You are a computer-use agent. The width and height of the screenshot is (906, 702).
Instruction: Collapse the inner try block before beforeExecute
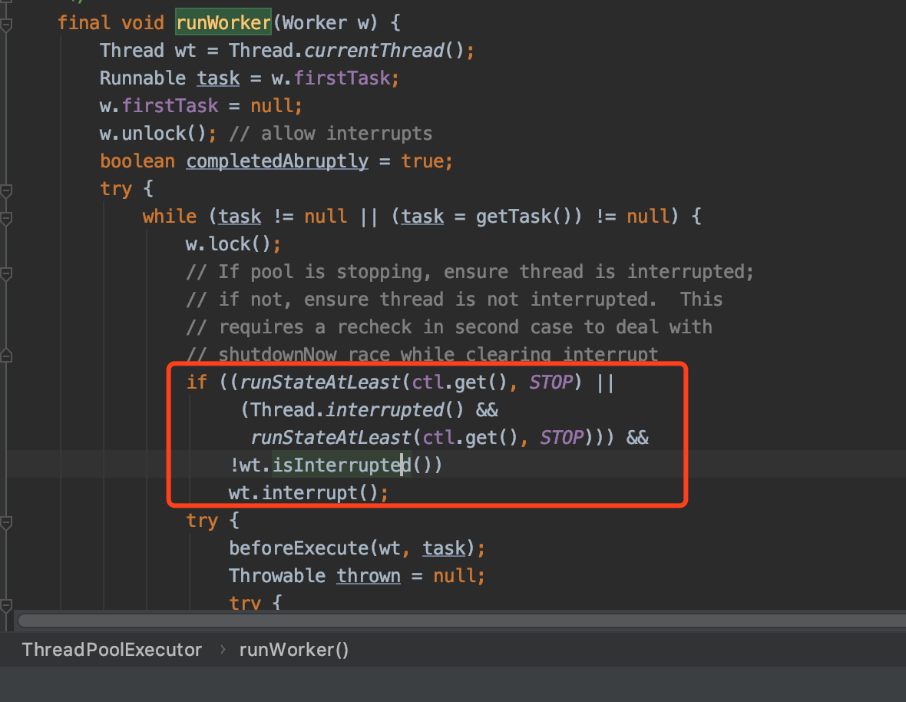pyautogui.click(x=6, y=523)
